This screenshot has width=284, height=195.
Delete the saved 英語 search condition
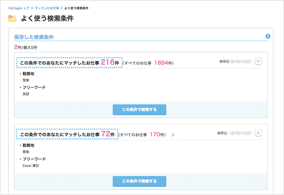point(258,61)
